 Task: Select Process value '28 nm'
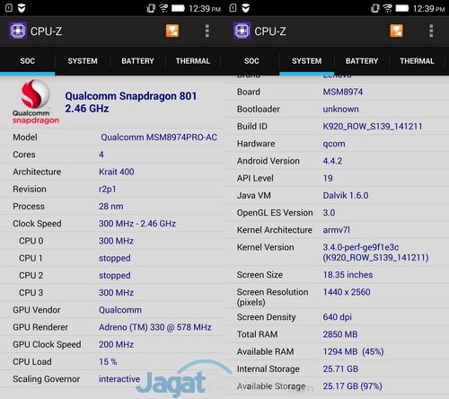point(111,207)
